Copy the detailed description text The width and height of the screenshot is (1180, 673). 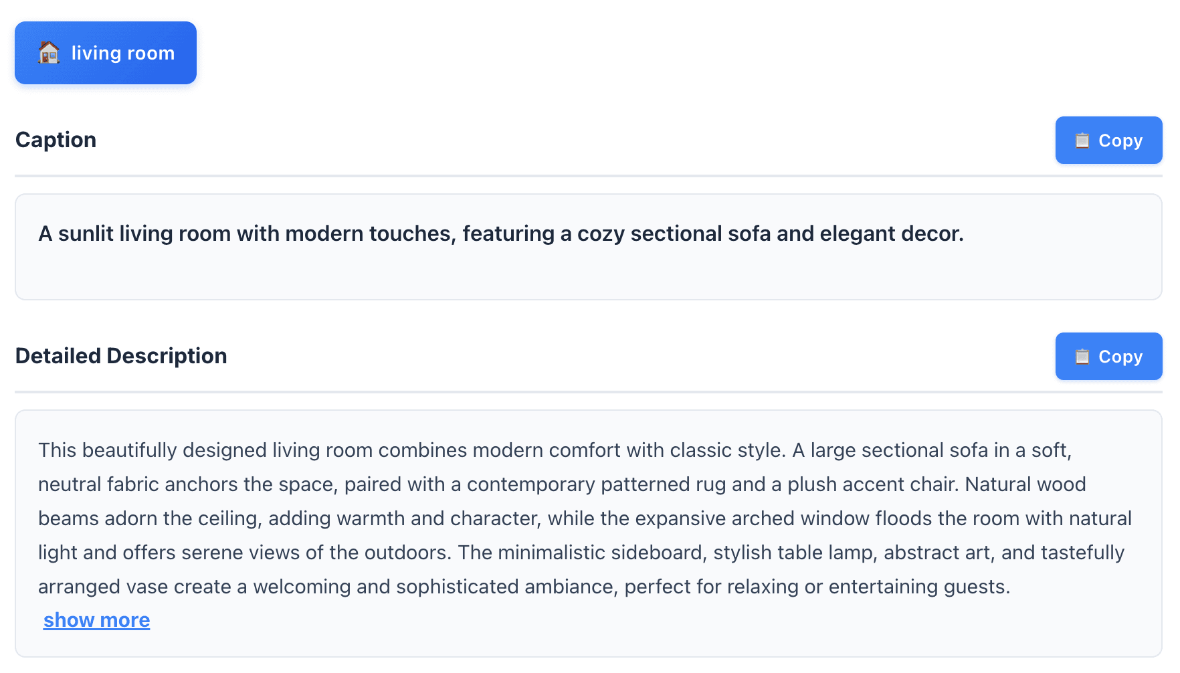coord(1108,357)
